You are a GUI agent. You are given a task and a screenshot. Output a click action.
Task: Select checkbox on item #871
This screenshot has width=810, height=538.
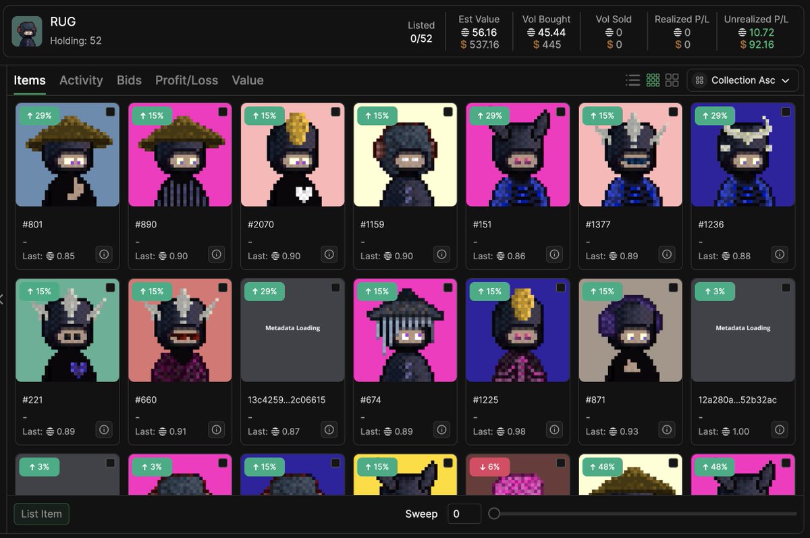pyautogui.click(x=674, y=288)
